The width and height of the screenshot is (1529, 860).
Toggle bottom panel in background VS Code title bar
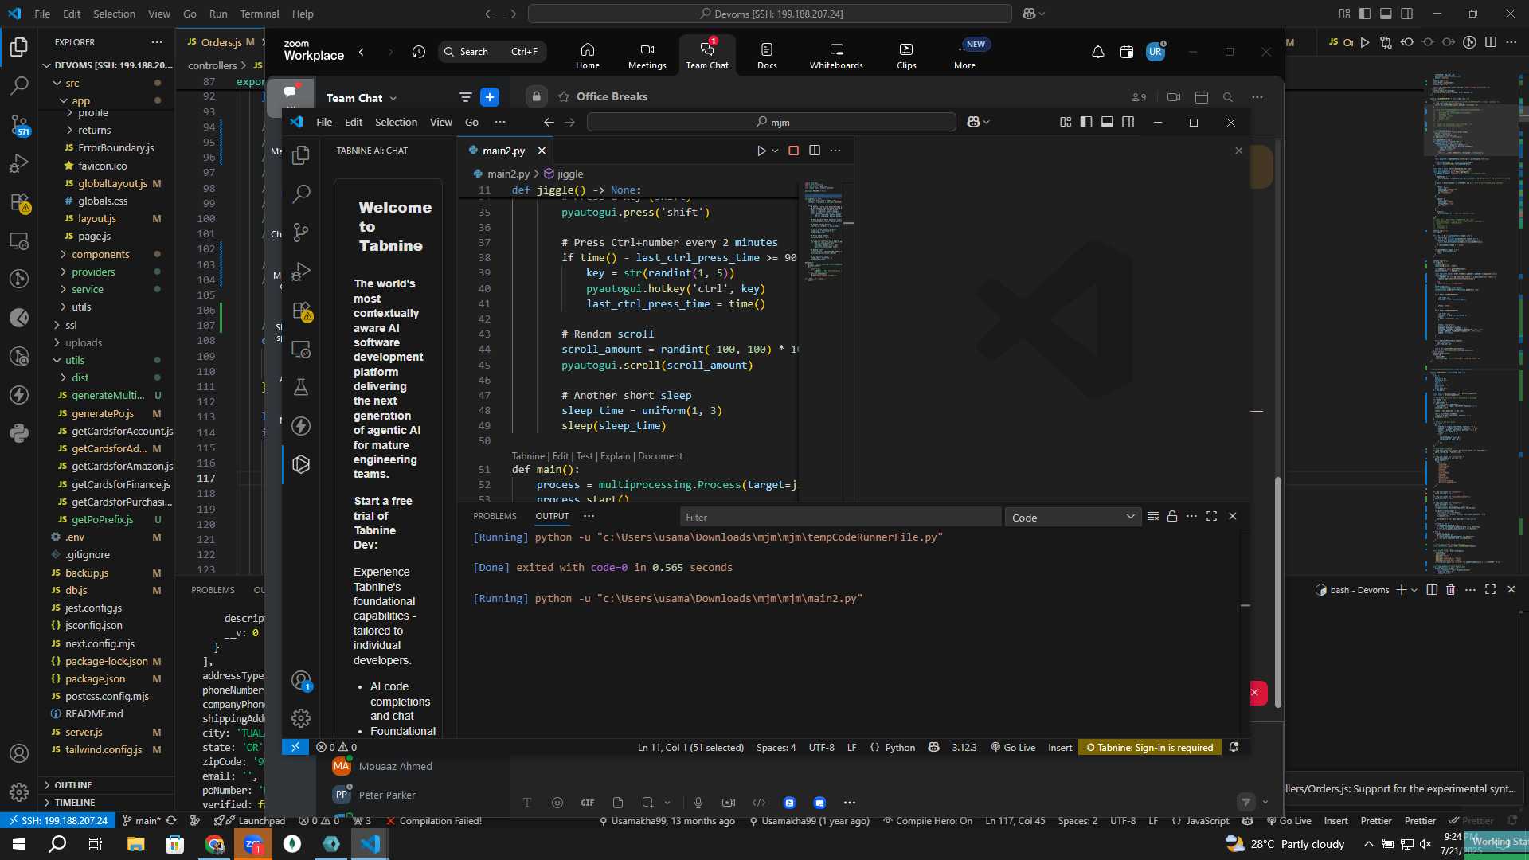1386,14
